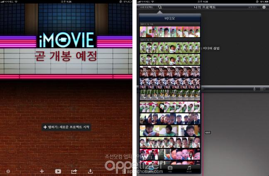Image resolution: width=269 pixels, height=176 pixels.
Task: Select the red-toned baby video clip
Action: coord(170,154)
